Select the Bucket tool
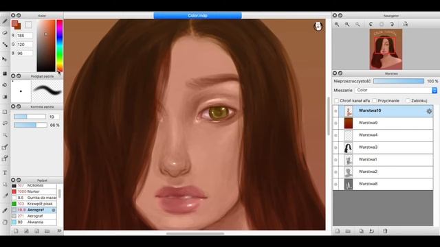Screen dimensions: 440x247 tap(5, 85)
